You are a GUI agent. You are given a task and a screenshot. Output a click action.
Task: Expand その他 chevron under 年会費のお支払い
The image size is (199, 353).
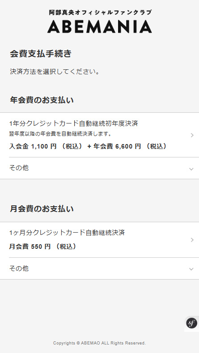[x=191, y=169]
